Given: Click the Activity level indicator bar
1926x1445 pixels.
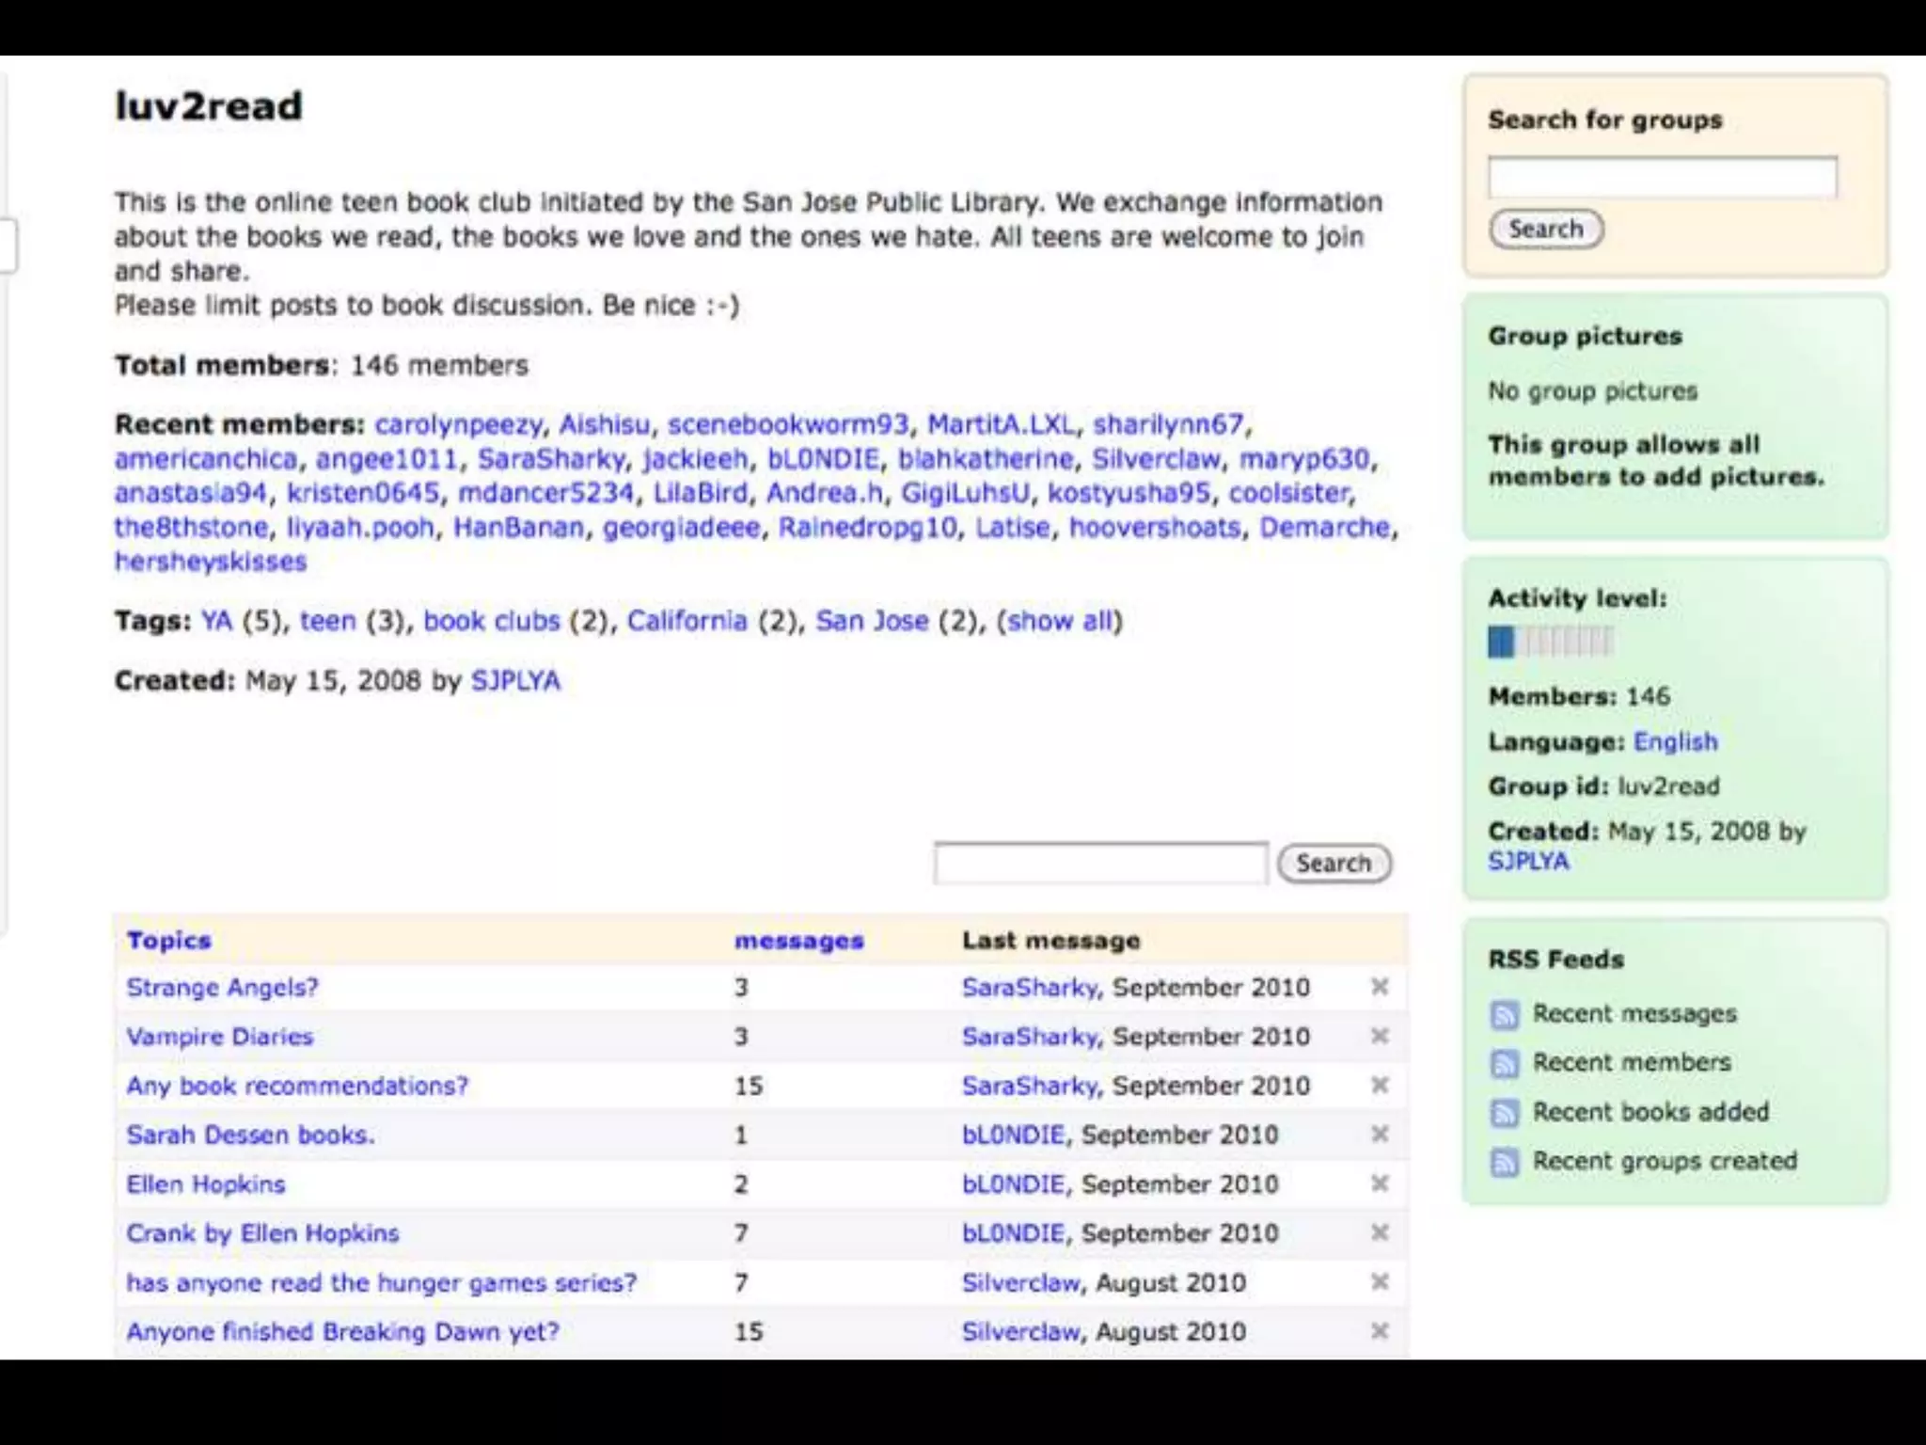Looking at the screenshot, I should [x=1550, y=642].
